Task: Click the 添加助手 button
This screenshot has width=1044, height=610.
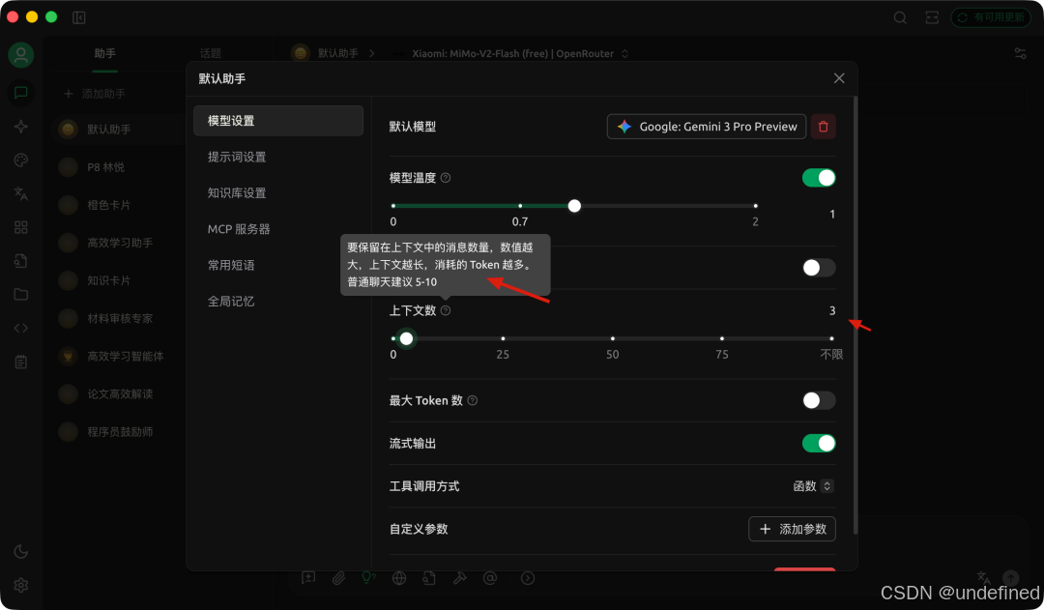Action: tap(95, 94)
